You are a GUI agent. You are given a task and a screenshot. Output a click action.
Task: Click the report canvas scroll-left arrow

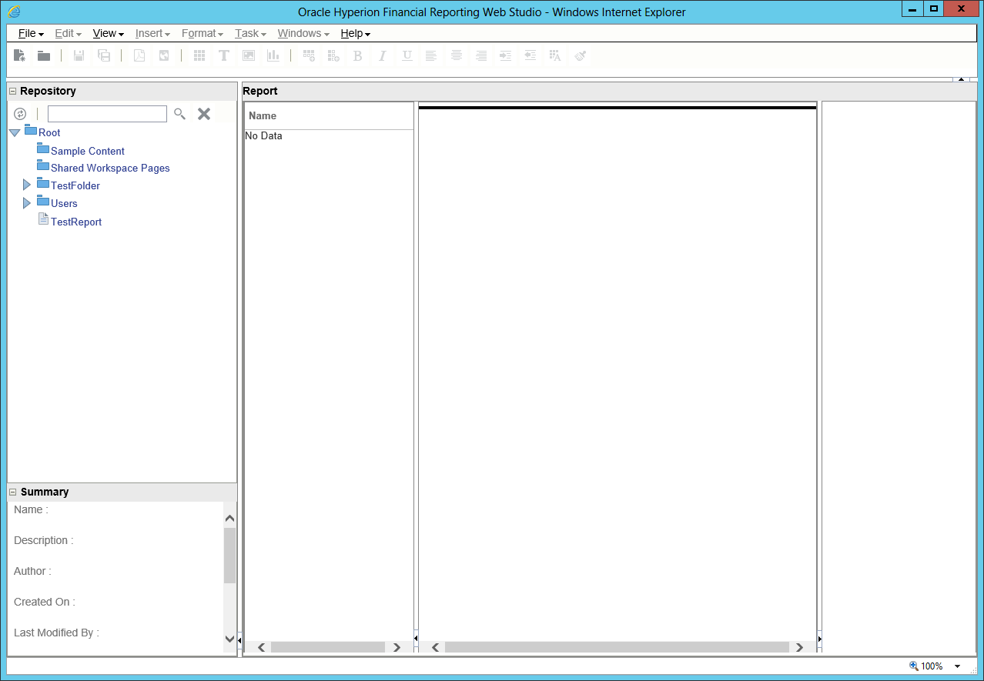pyautogui.click(x=435, y=647)
